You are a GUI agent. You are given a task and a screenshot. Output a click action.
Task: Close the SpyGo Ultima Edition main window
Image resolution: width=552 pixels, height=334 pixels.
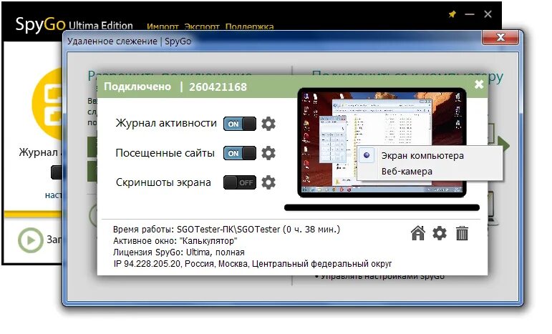(488, 14)
